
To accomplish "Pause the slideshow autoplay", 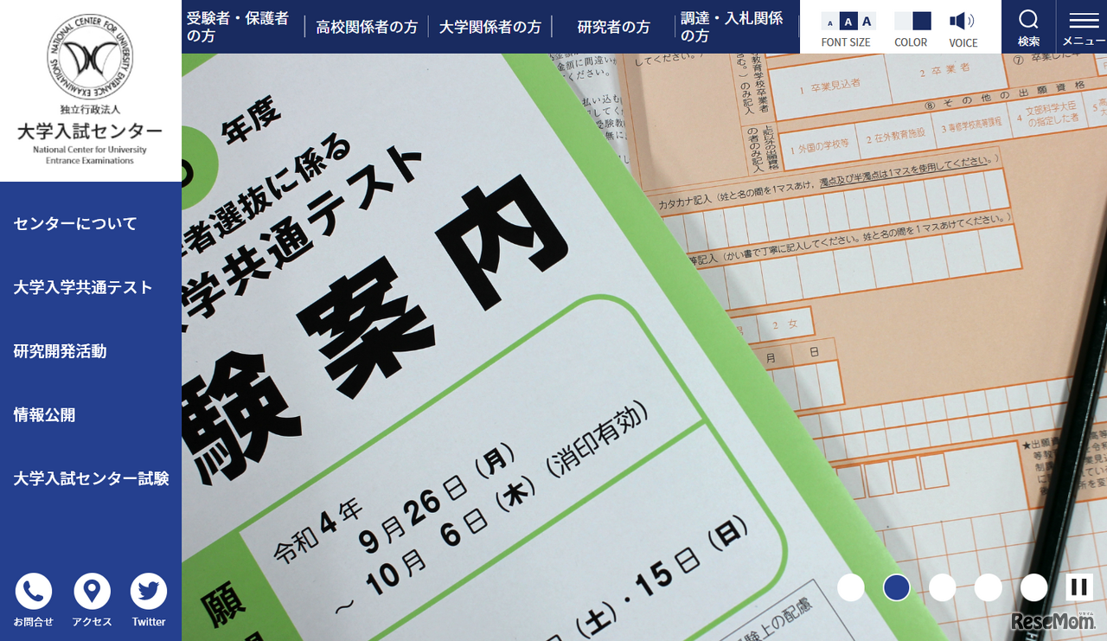I will pos(1079,587).
